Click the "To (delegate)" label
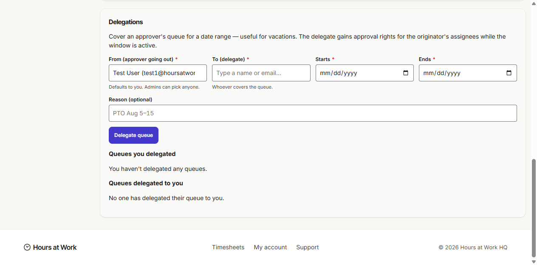This screenshot has height=265, width=537. tap(229, 59)
